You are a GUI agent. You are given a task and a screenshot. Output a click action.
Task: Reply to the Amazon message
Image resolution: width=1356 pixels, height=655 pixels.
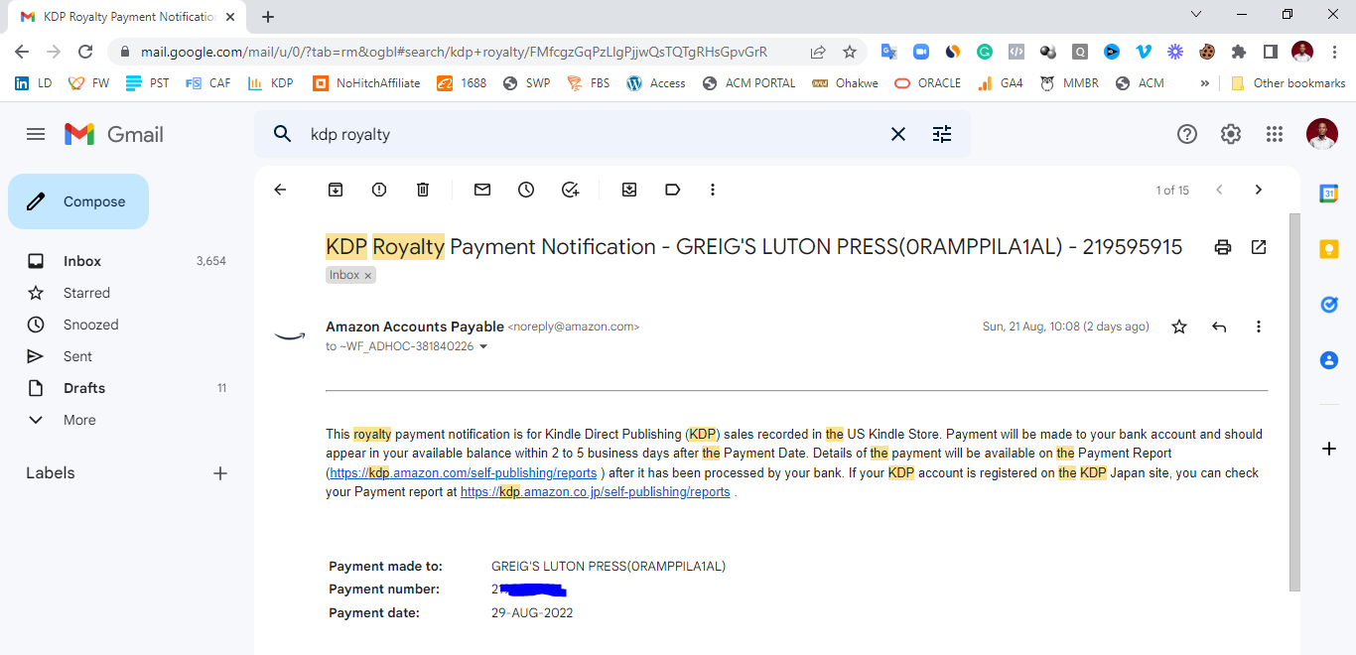[1219, 327]
